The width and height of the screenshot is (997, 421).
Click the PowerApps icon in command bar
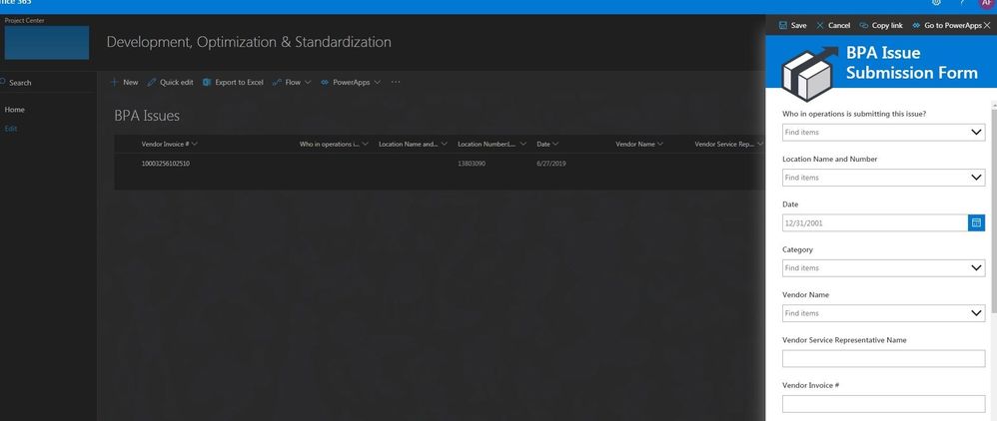click(x=325, y=82)
